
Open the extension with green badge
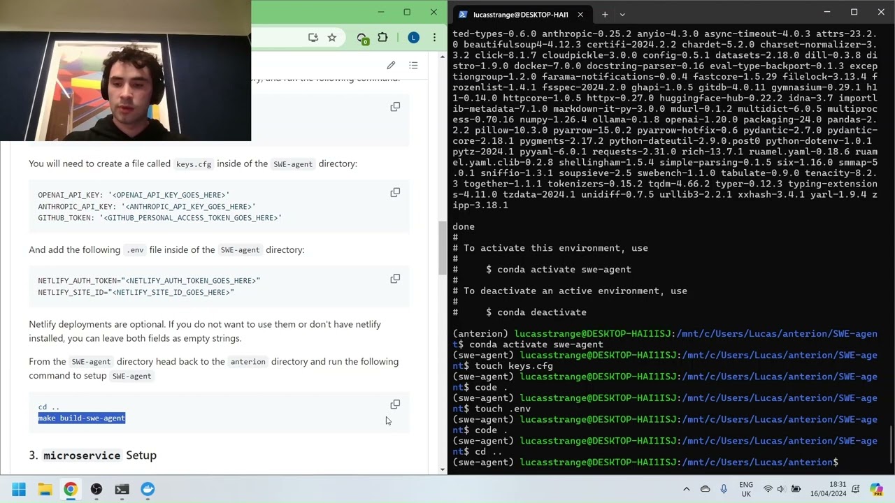361,38
